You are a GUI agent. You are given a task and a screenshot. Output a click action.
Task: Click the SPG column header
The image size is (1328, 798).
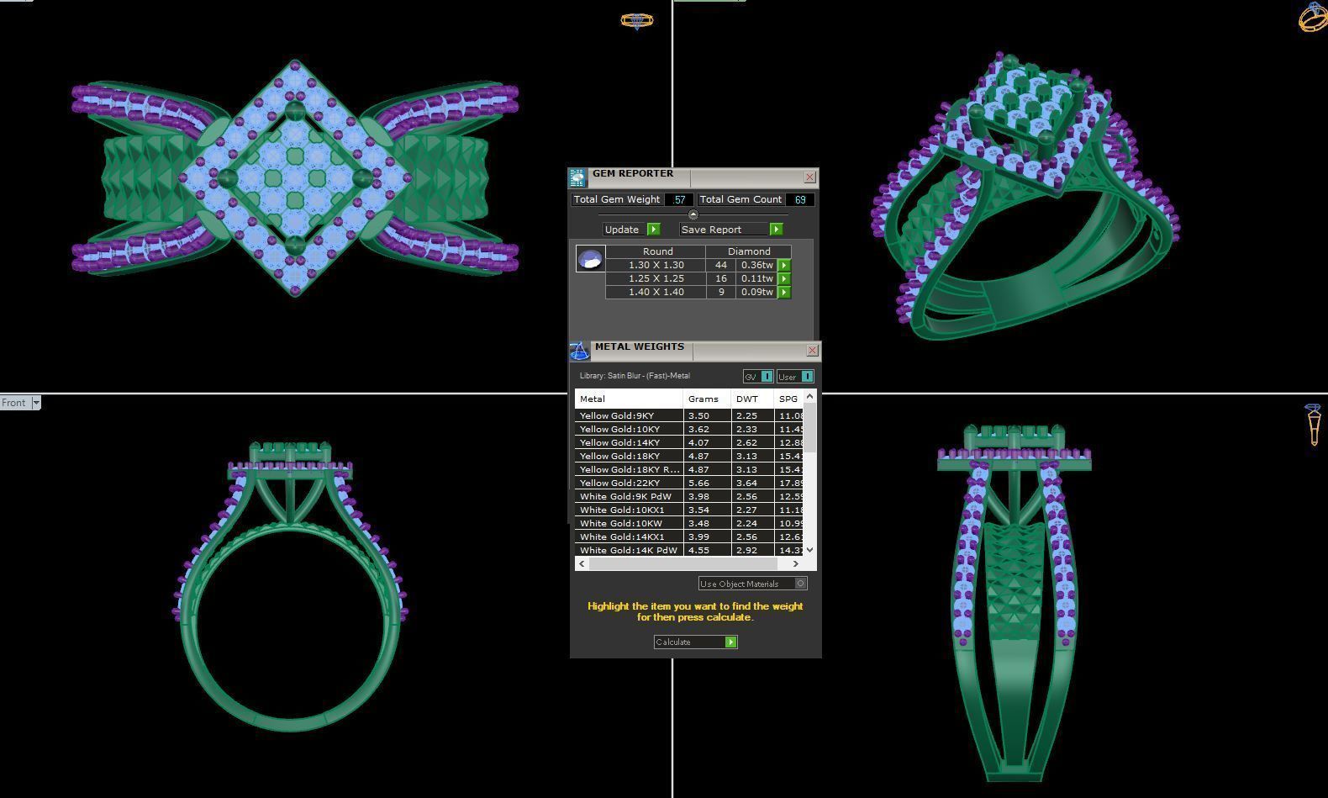tap(788, 399)
